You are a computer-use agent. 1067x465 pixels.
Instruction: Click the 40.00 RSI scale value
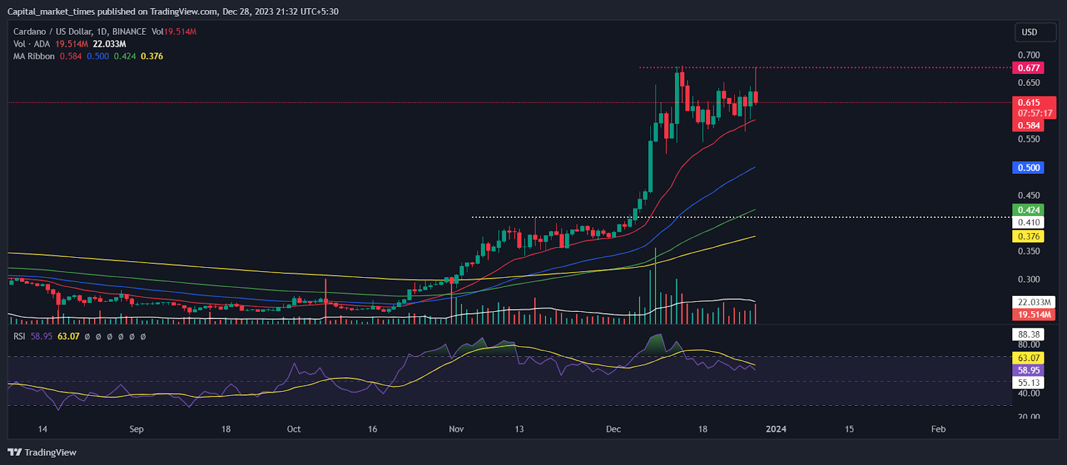[x=1028, y=394]
